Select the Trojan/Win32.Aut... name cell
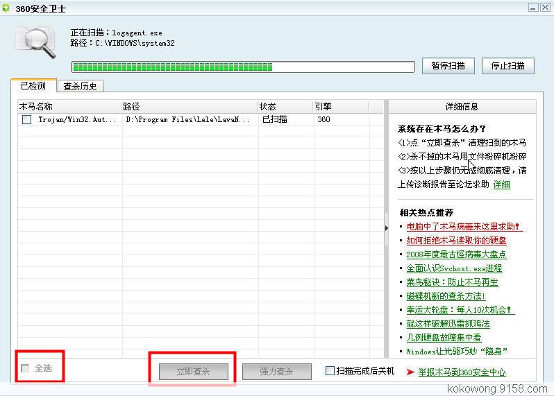554x396 pixels. coord(77,120)
